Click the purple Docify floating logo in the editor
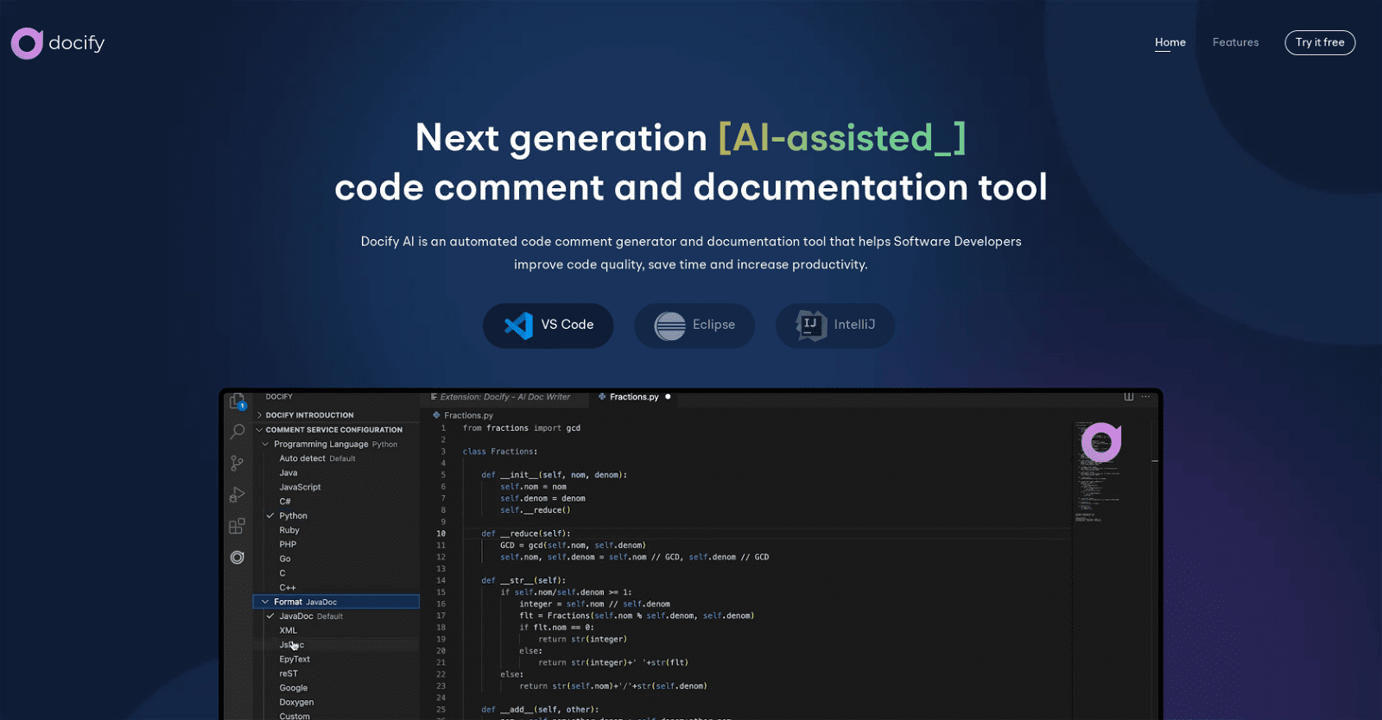Viewport: 1382px width, 720px height. (1101, 443)
